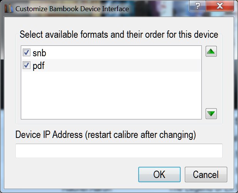Uncheck the snb format checkbox
Image resolution: width=238 pixels, height=193 pixels.
pyautogui.click(x=27, y=53)
